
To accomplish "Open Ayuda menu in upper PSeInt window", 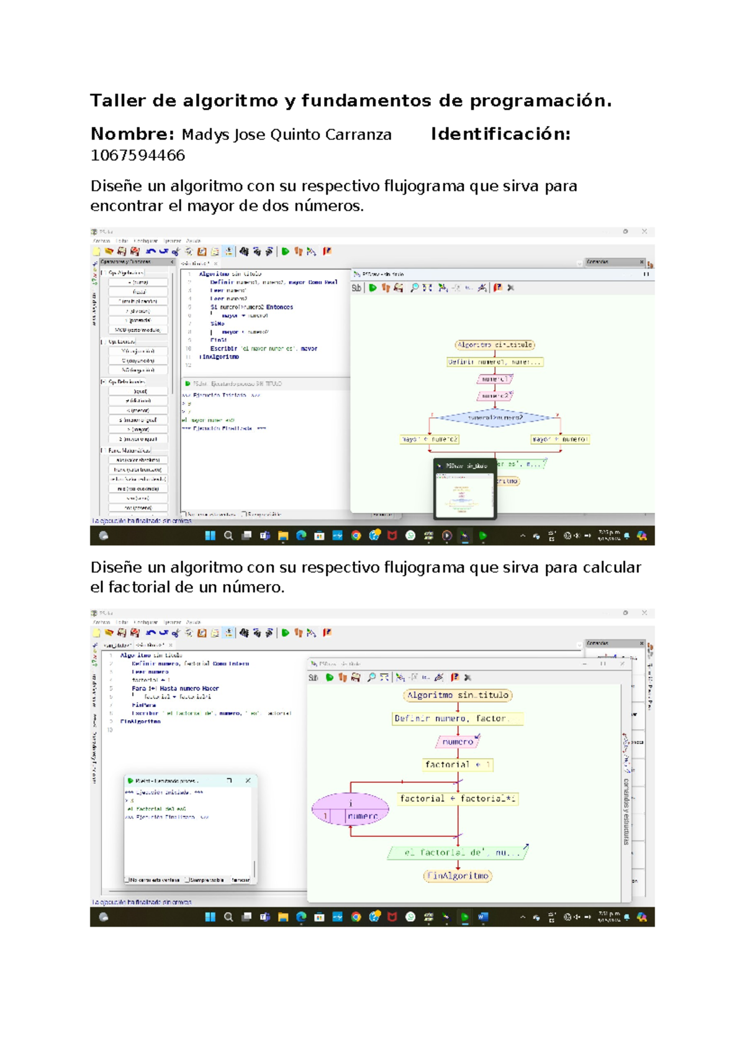I will pyautogui.click(x=194, y=241).
